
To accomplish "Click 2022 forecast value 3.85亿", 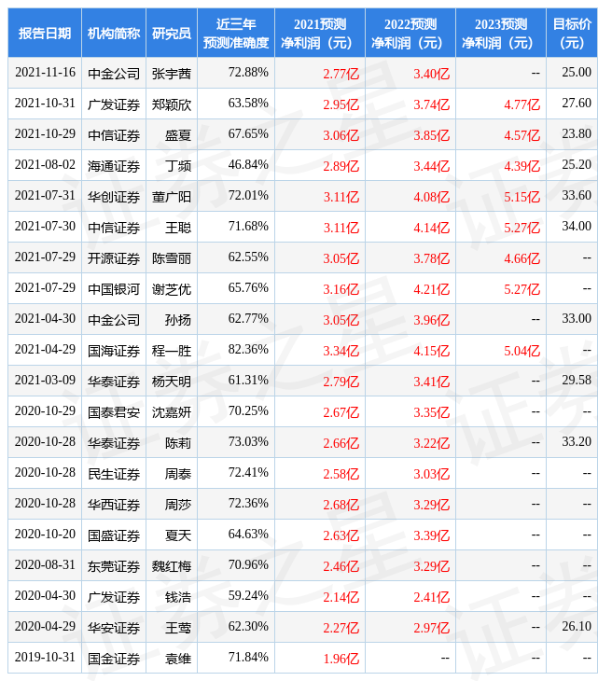I will tap(432, 135).
